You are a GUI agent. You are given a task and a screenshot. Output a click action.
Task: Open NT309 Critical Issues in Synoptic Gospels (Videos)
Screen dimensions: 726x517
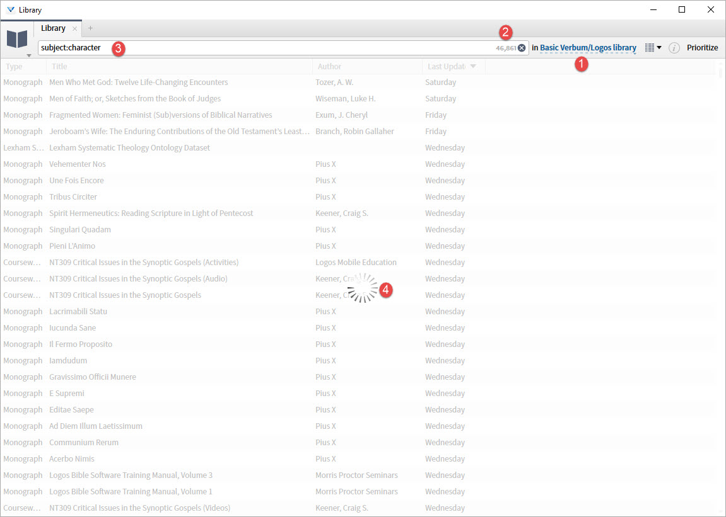point(140,508)
